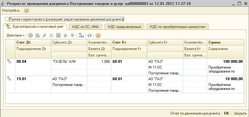Switch to НДС предъявленный tab

pyautogui.click(x=124, y=27)
